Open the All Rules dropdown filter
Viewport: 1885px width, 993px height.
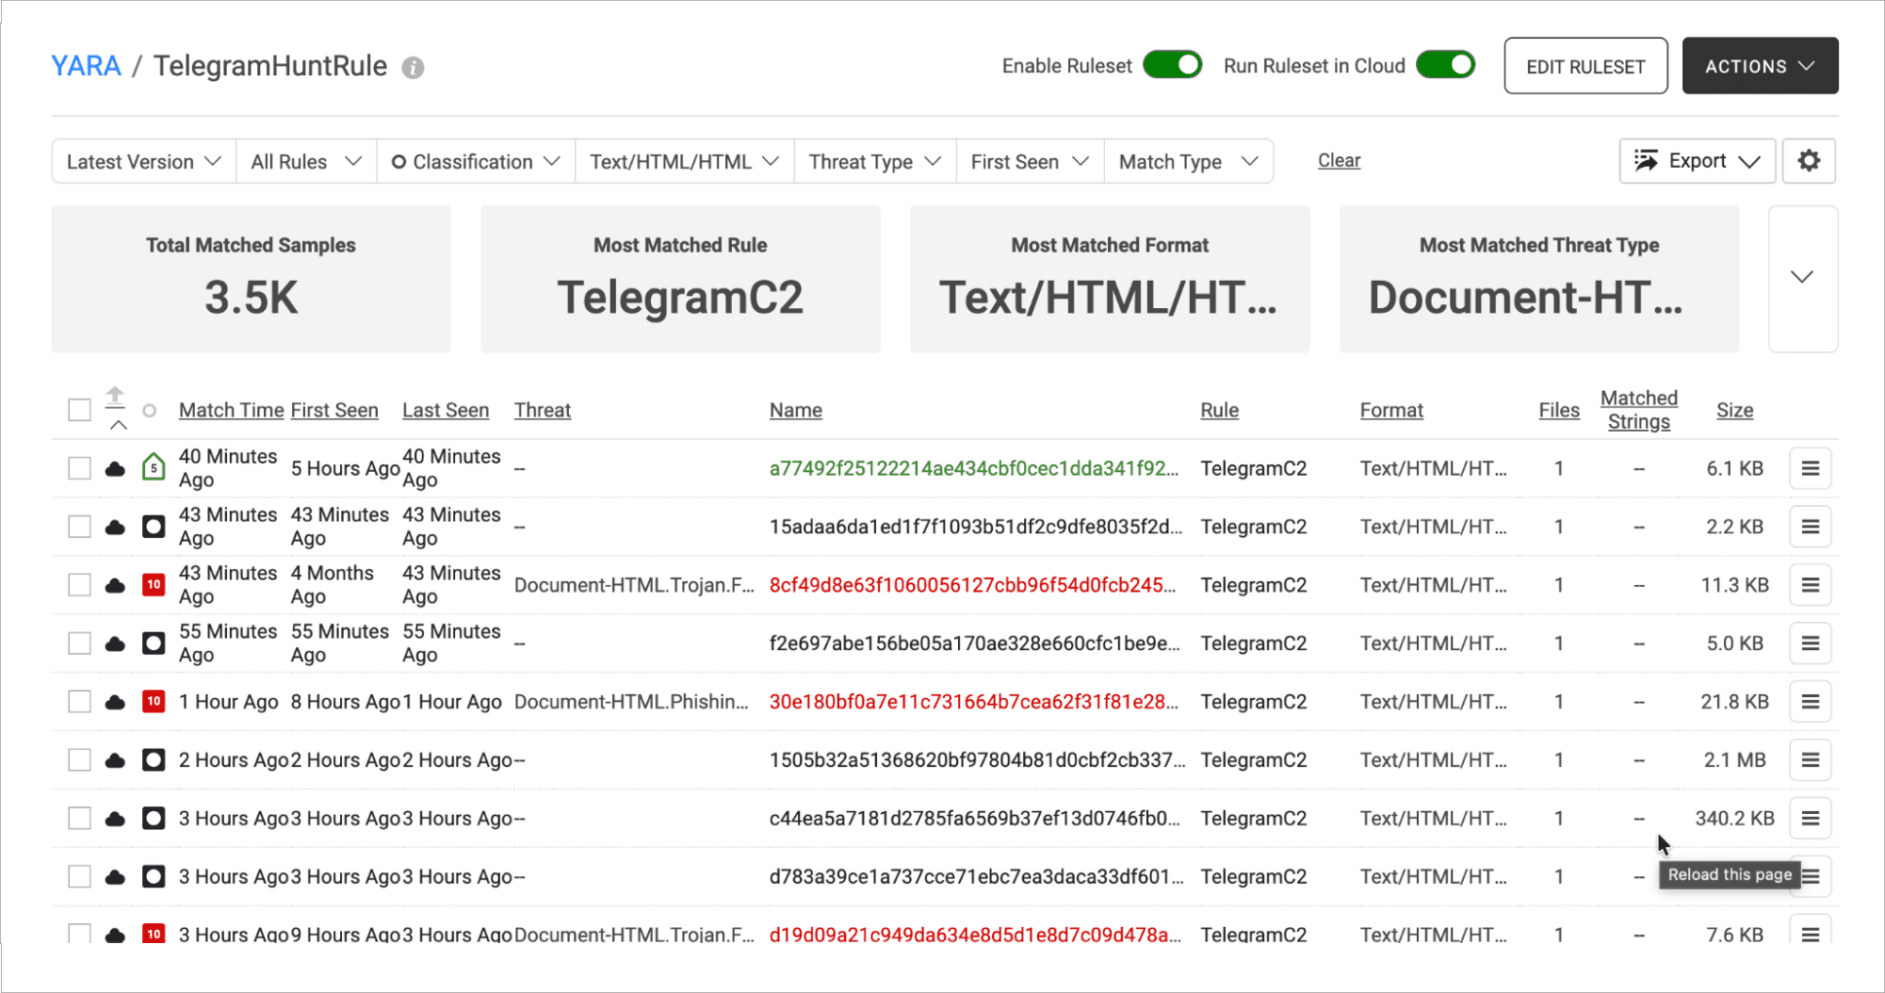(306, 162)
